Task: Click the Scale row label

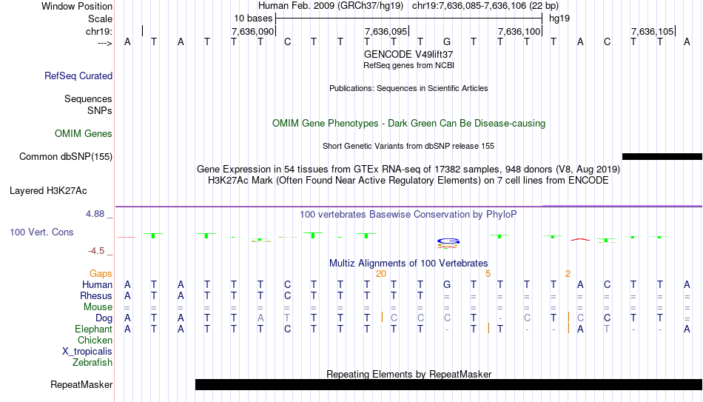Action: click(x=100, y=19)
